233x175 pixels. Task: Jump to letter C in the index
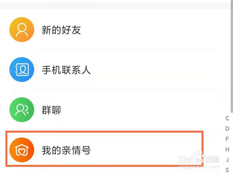click(x=228, y=118)
